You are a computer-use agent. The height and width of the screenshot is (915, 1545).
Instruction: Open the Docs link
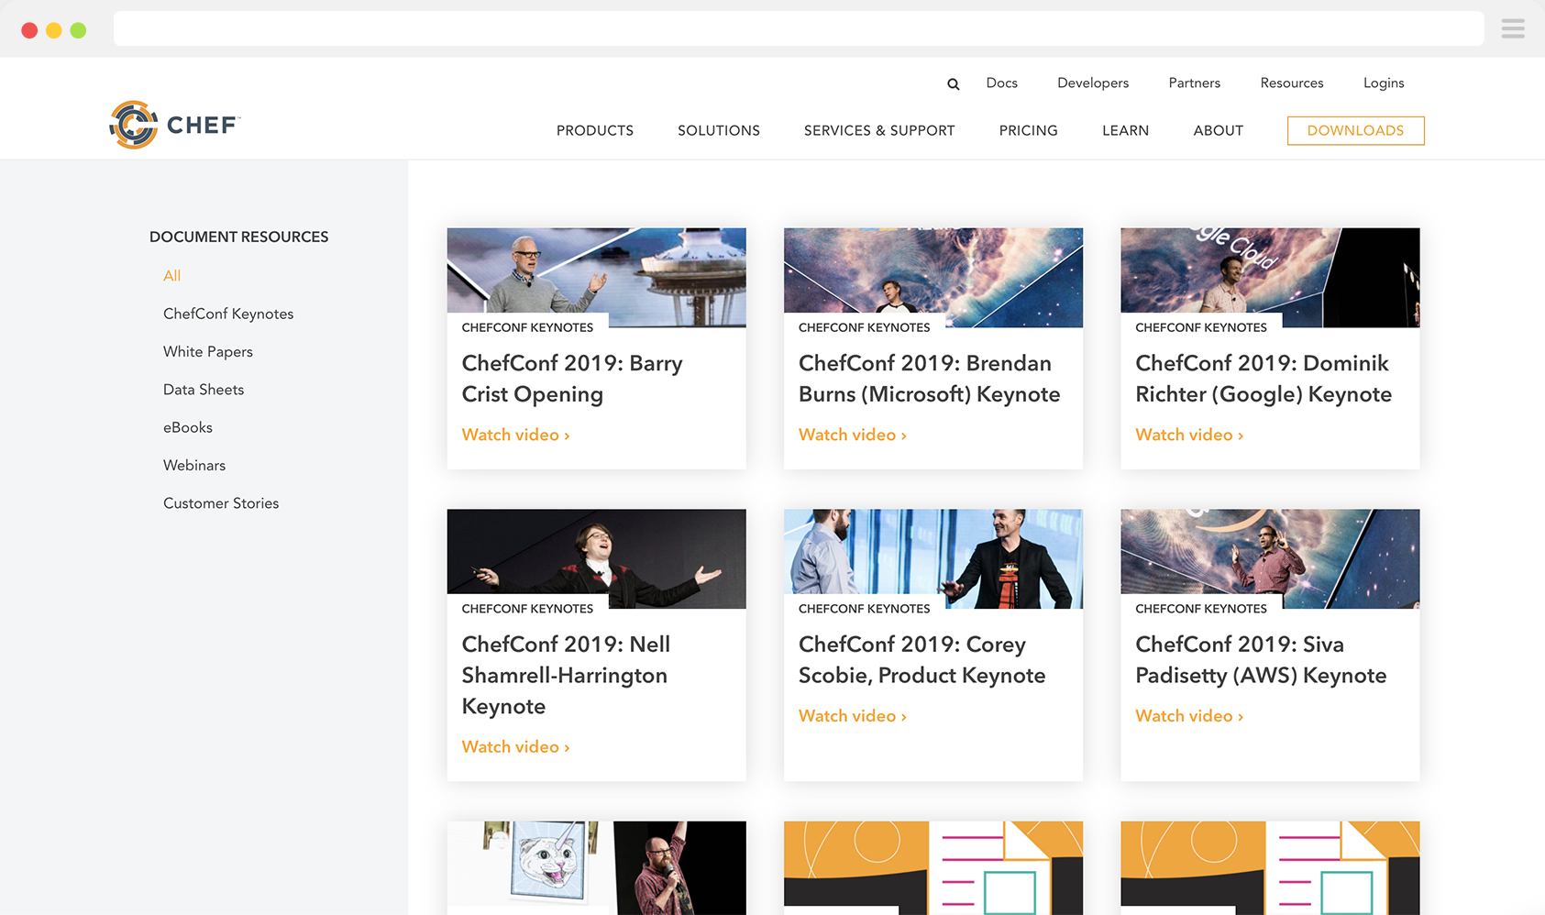pos(1001,83)
